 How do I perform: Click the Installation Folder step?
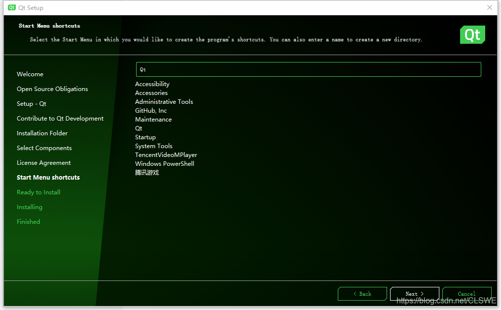(42, 133)
